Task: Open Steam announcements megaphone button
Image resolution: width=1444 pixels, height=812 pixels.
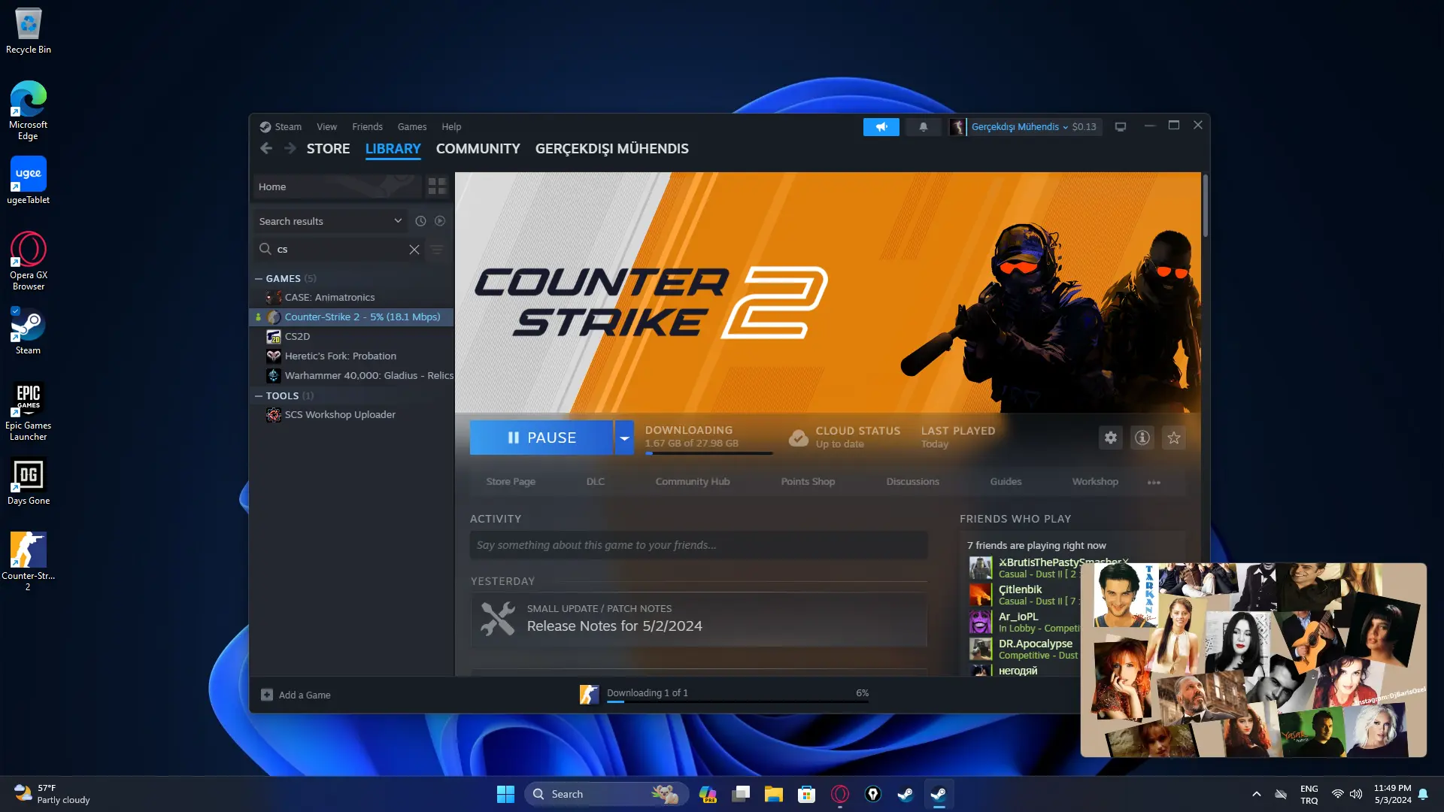Action: coord(881,127)
